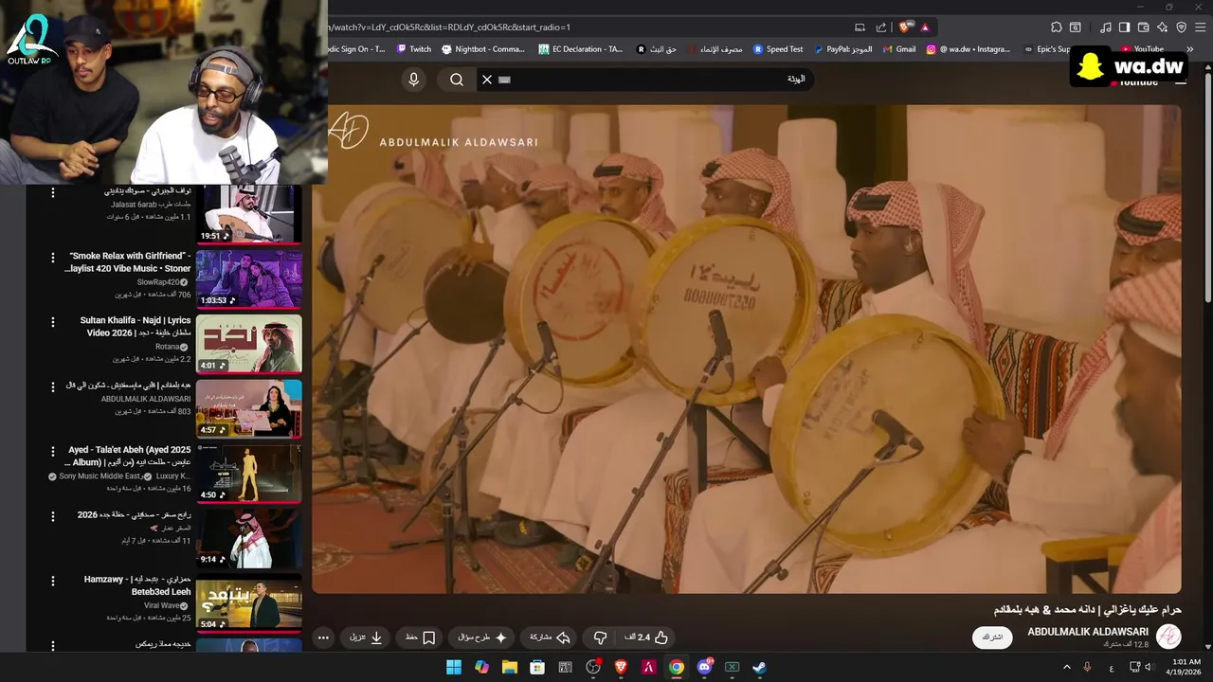Show hidden system tray icons chevron

point(1066,668)
